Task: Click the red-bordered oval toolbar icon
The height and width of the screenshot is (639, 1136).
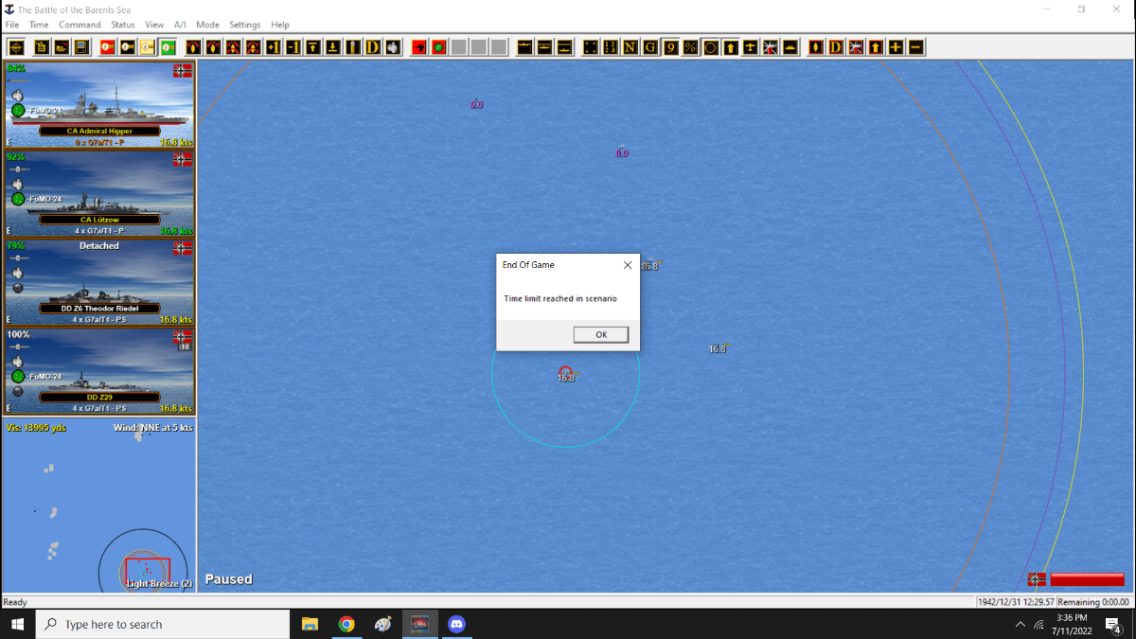Action: coord(817,47)
